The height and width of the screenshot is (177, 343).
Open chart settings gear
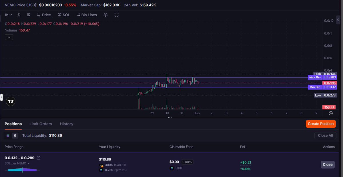pos(105,15)
